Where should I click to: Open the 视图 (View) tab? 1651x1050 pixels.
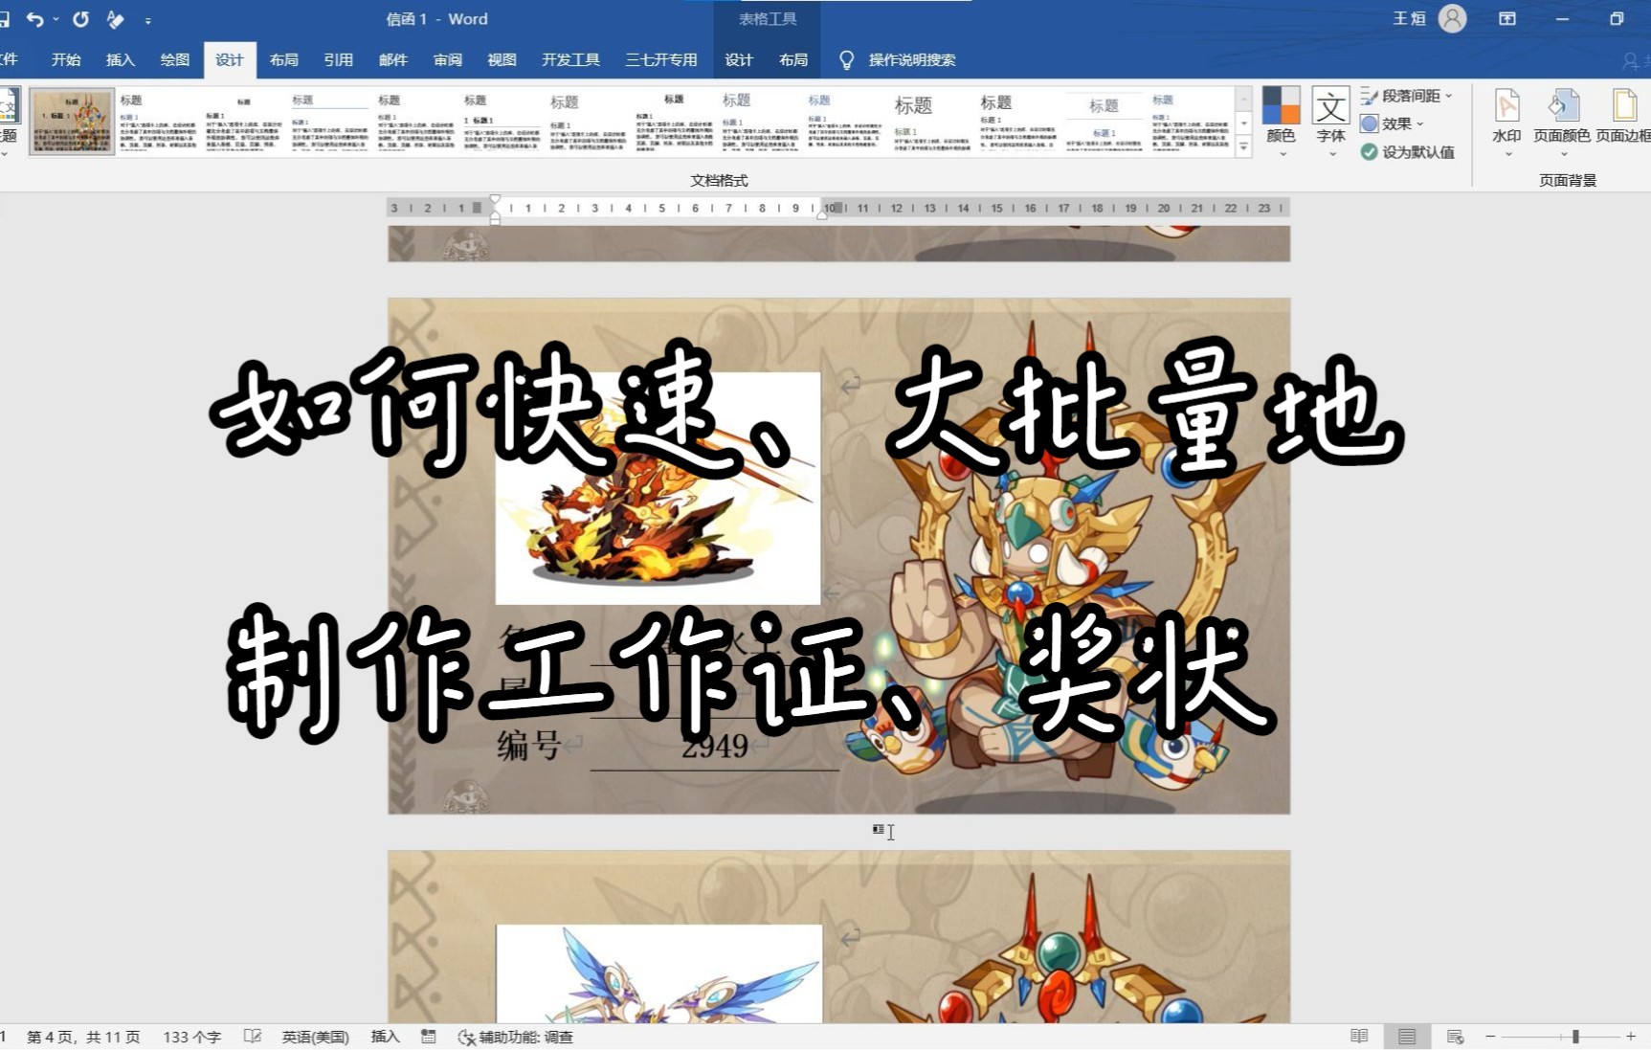[502, 60]
